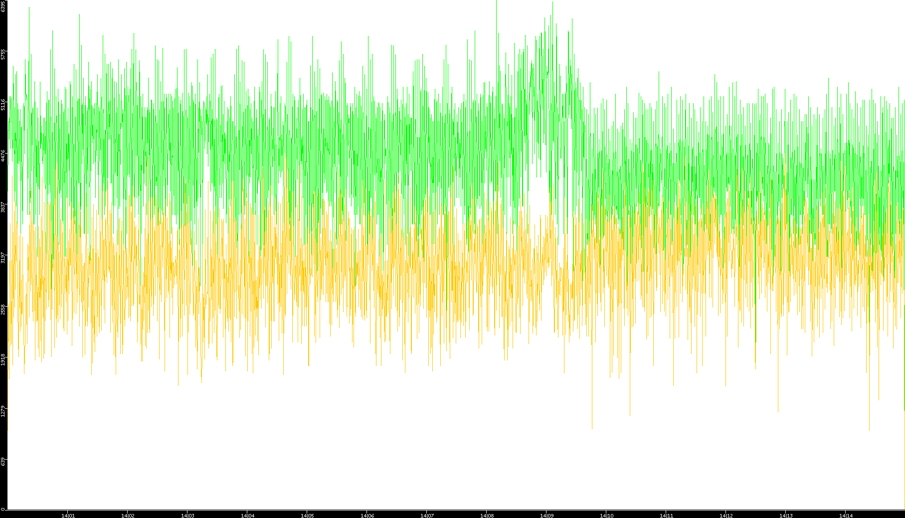Viewport: 905px width, 518px height.
Task: Click the 14:12 time axis label
Action: pyautogui.click(x=726, y=516)
